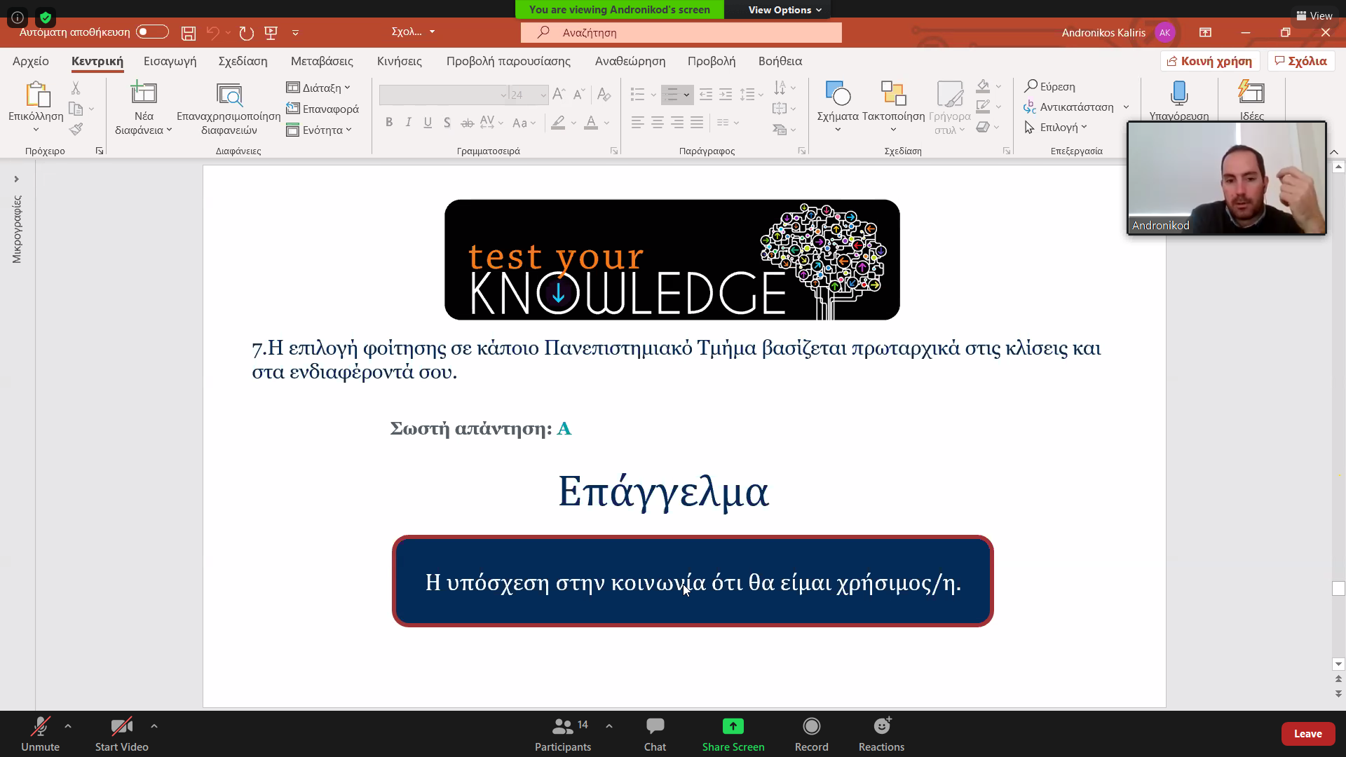Leave the Zoom meeting

pyautogui.click(x=1307, y=733)
